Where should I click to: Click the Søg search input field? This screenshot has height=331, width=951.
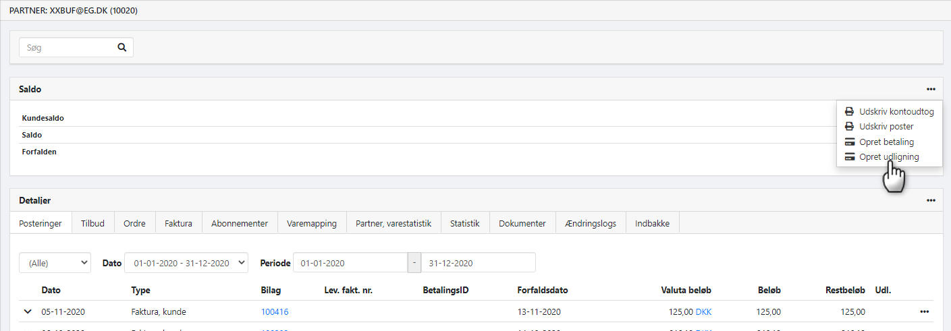[67, 47]
